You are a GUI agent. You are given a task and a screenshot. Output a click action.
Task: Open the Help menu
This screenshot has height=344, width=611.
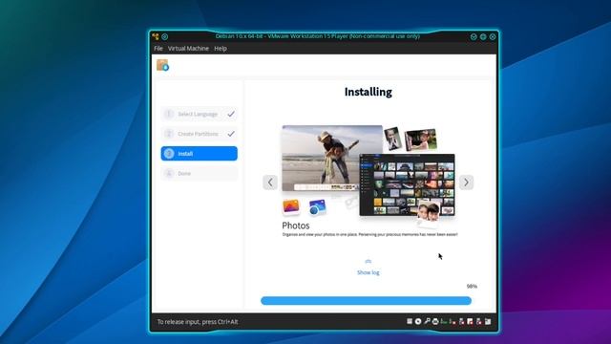(x=221, y=49)
